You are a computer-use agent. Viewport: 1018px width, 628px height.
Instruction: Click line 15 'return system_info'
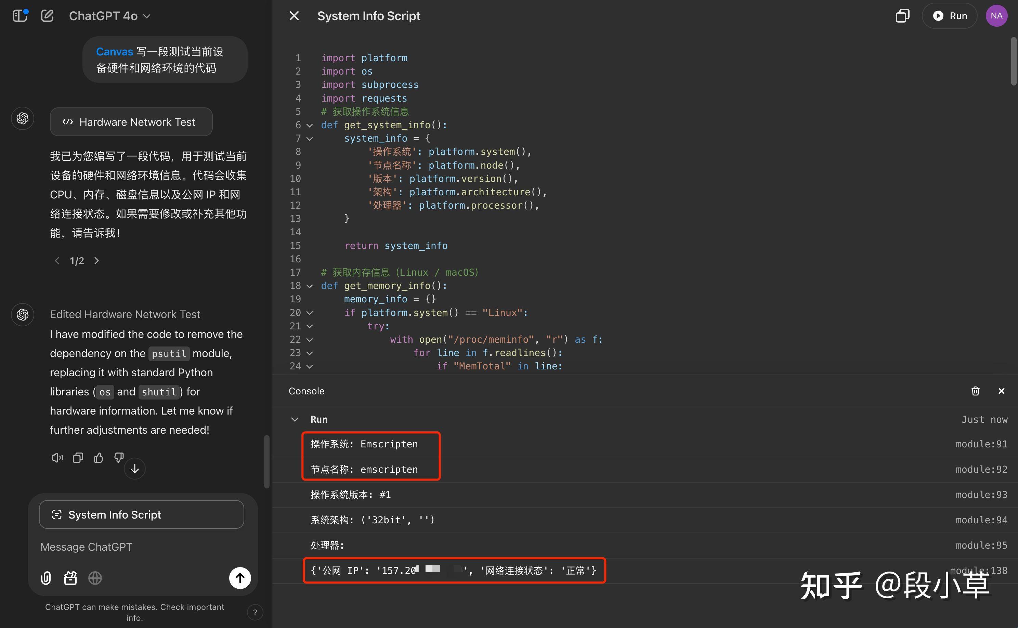coord(396,246)
